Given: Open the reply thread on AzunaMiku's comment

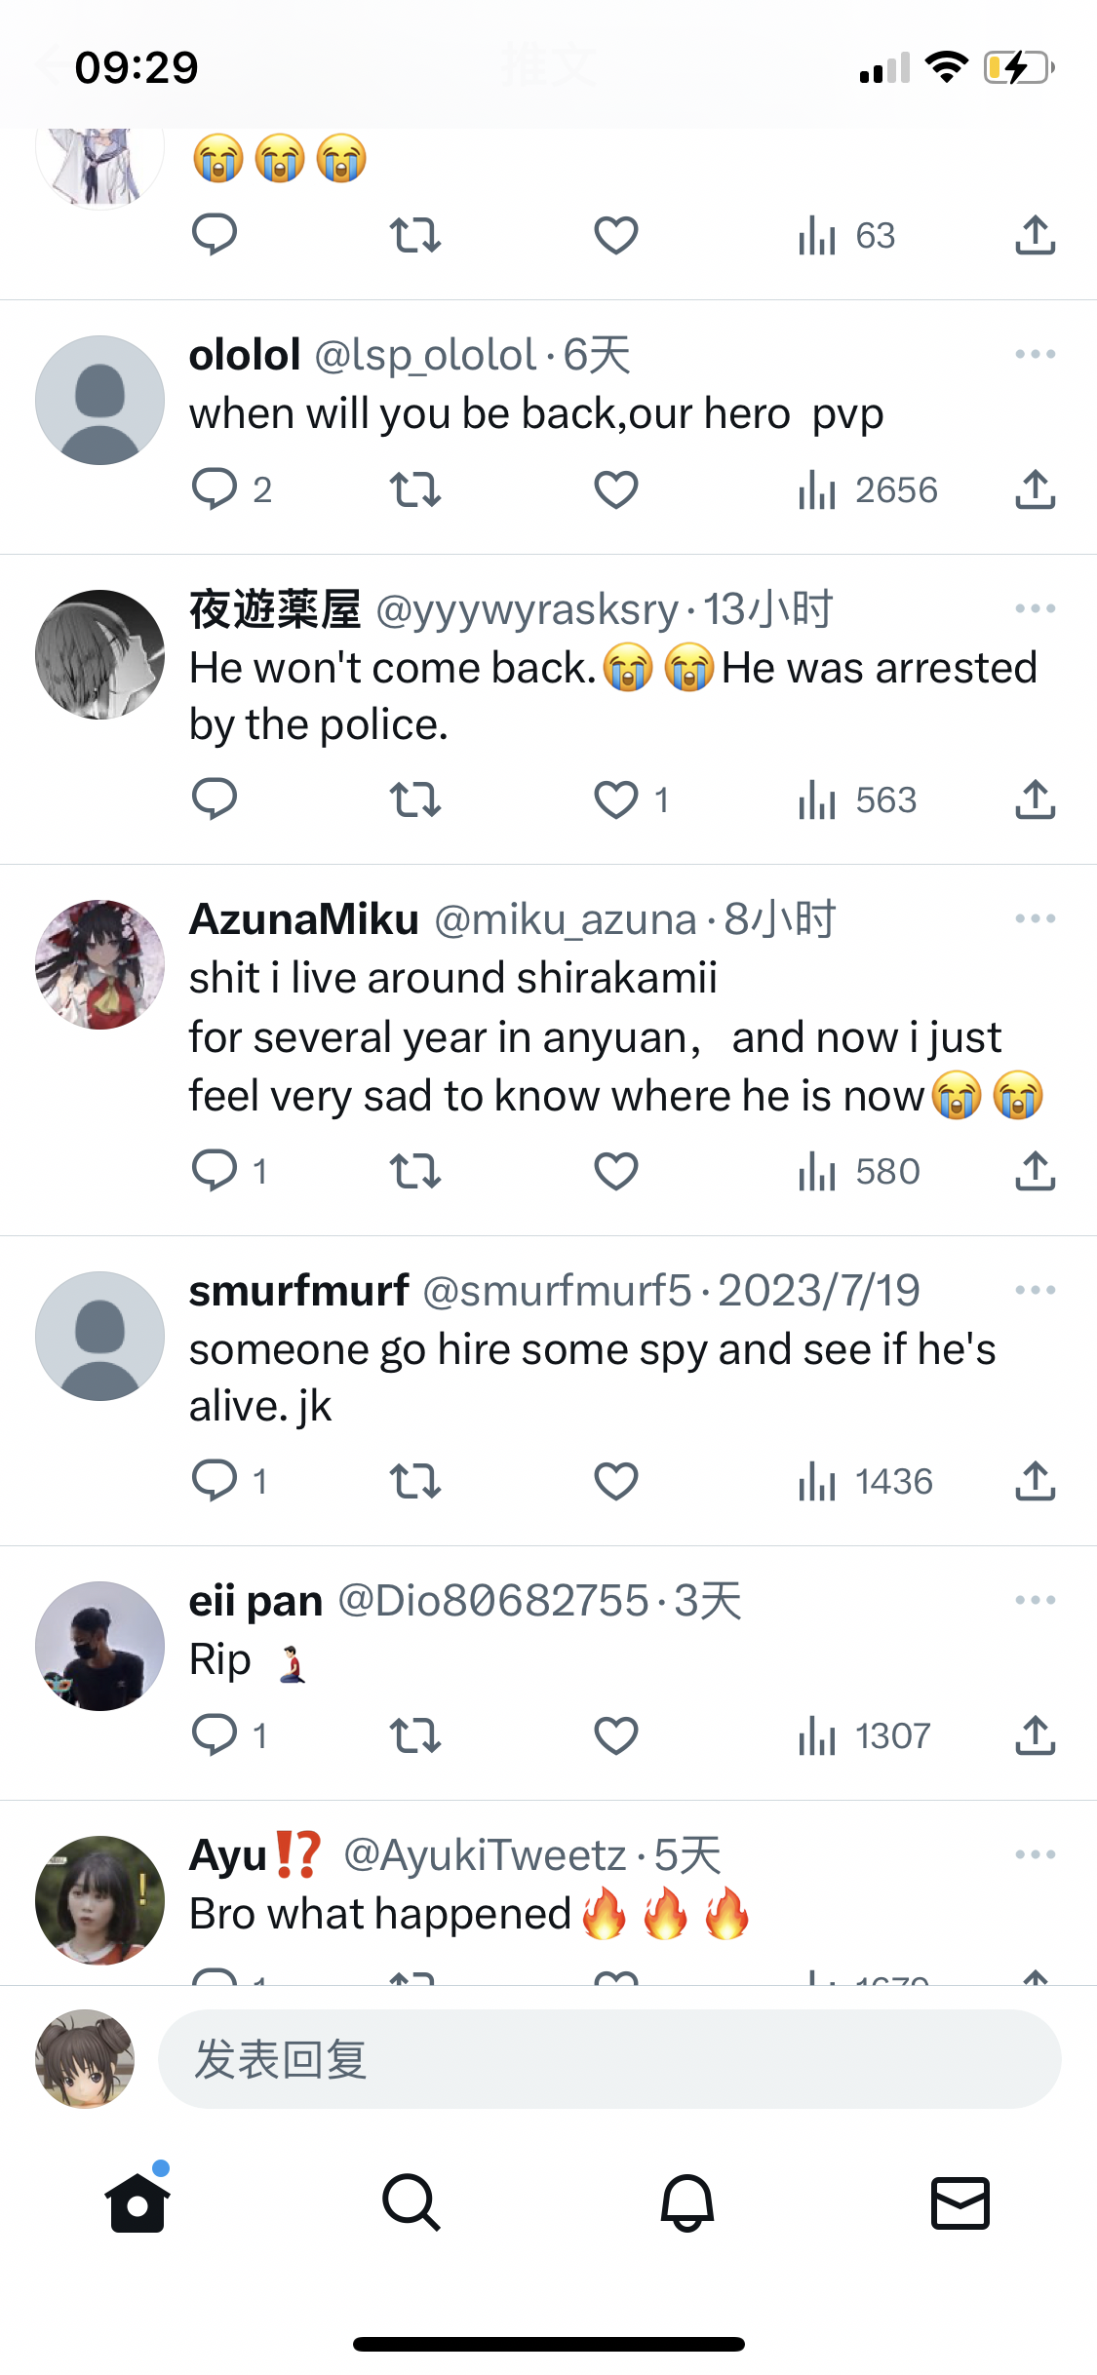Looking at the screenshot, I should coord(215,1171).
